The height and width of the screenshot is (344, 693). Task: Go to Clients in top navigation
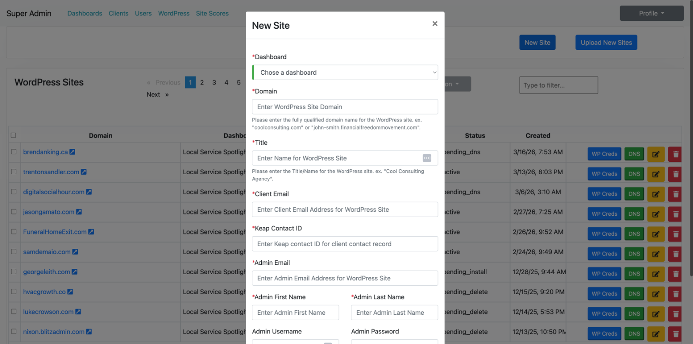(x=118, y=13)
